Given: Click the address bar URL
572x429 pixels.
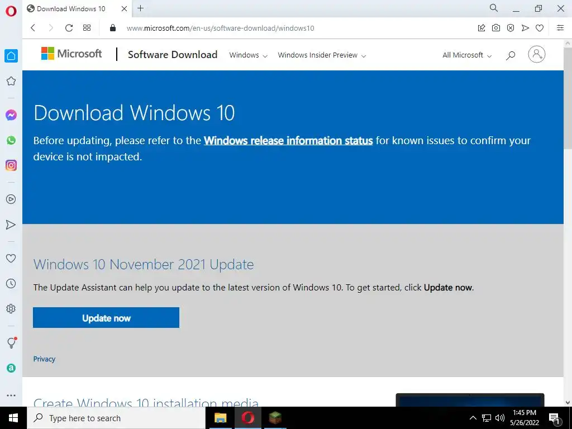Looking at the screenshot, I should tap(220, 28).
